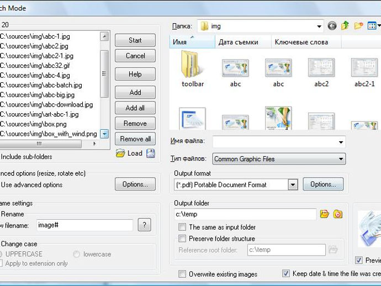The image size is (381, 286).
Task: Open advanced Options button
Action: [135, 184]
